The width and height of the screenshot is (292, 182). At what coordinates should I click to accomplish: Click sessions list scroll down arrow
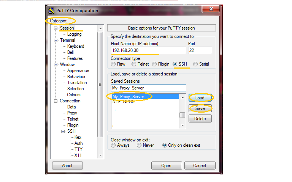[x=182, y=126]
